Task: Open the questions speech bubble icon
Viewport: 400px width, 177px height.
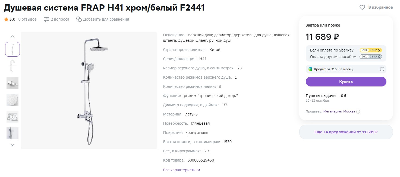Action: [x=46, y=19]
